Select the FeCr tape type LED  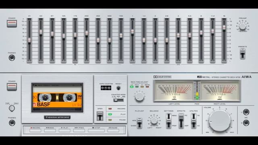pos(137,87)
